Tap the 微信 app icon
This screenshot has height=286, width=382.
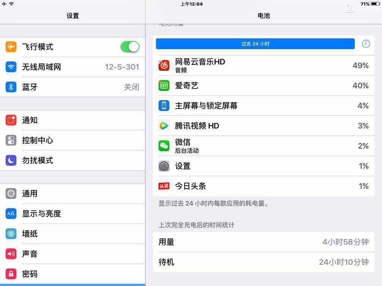(164, 146)
